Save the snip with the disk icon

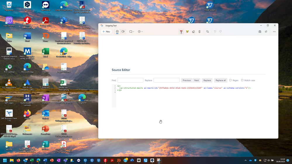pos(260,32)
